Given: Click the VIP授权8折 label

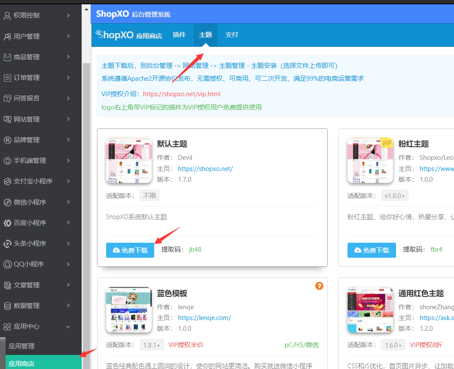Looking at the screenshot, I should [x=426, y=345].
